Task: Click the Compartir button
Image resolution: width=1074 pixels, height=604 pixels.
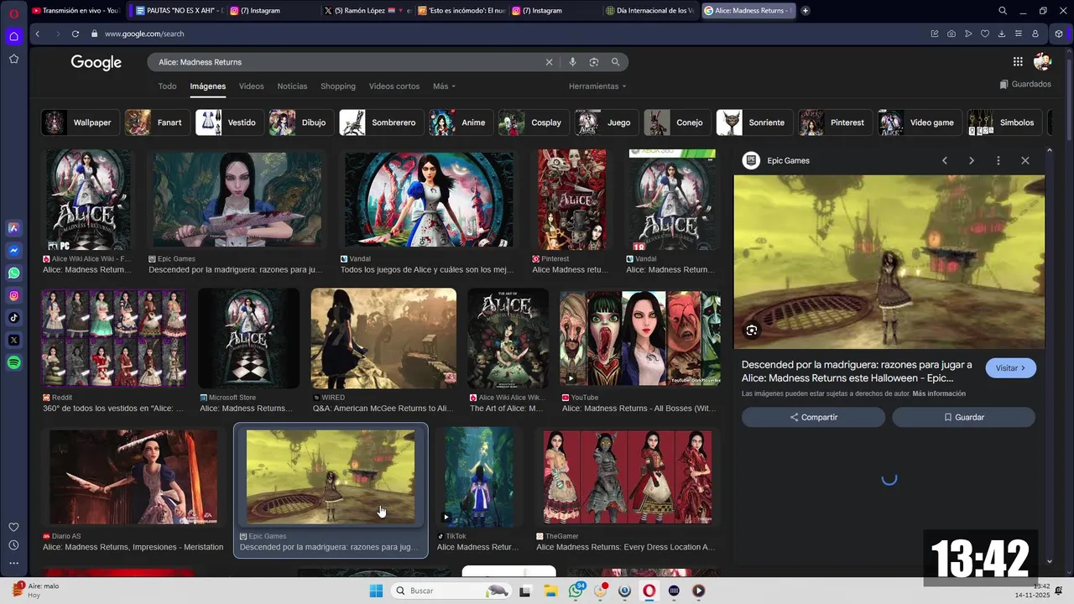Action: 813,417
